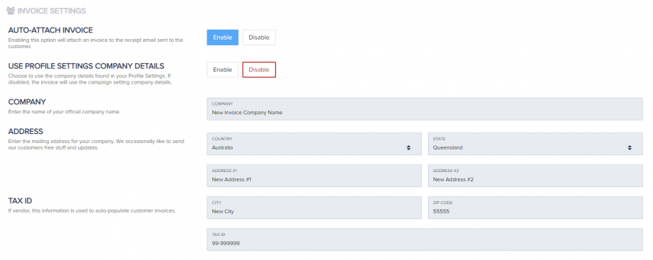The image size is (653, 260).
Task: Click the City input field
Action: tap(314, 208)
